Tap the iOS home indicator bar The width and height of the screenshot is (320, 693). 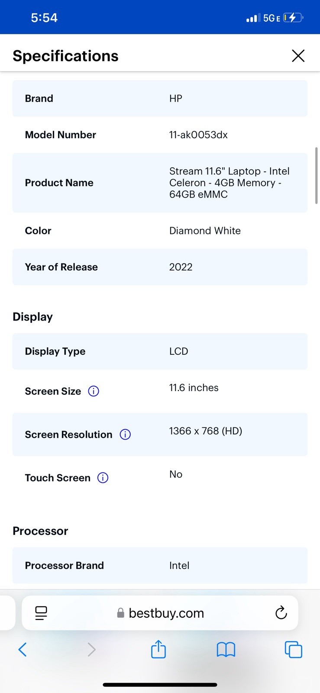160,685
